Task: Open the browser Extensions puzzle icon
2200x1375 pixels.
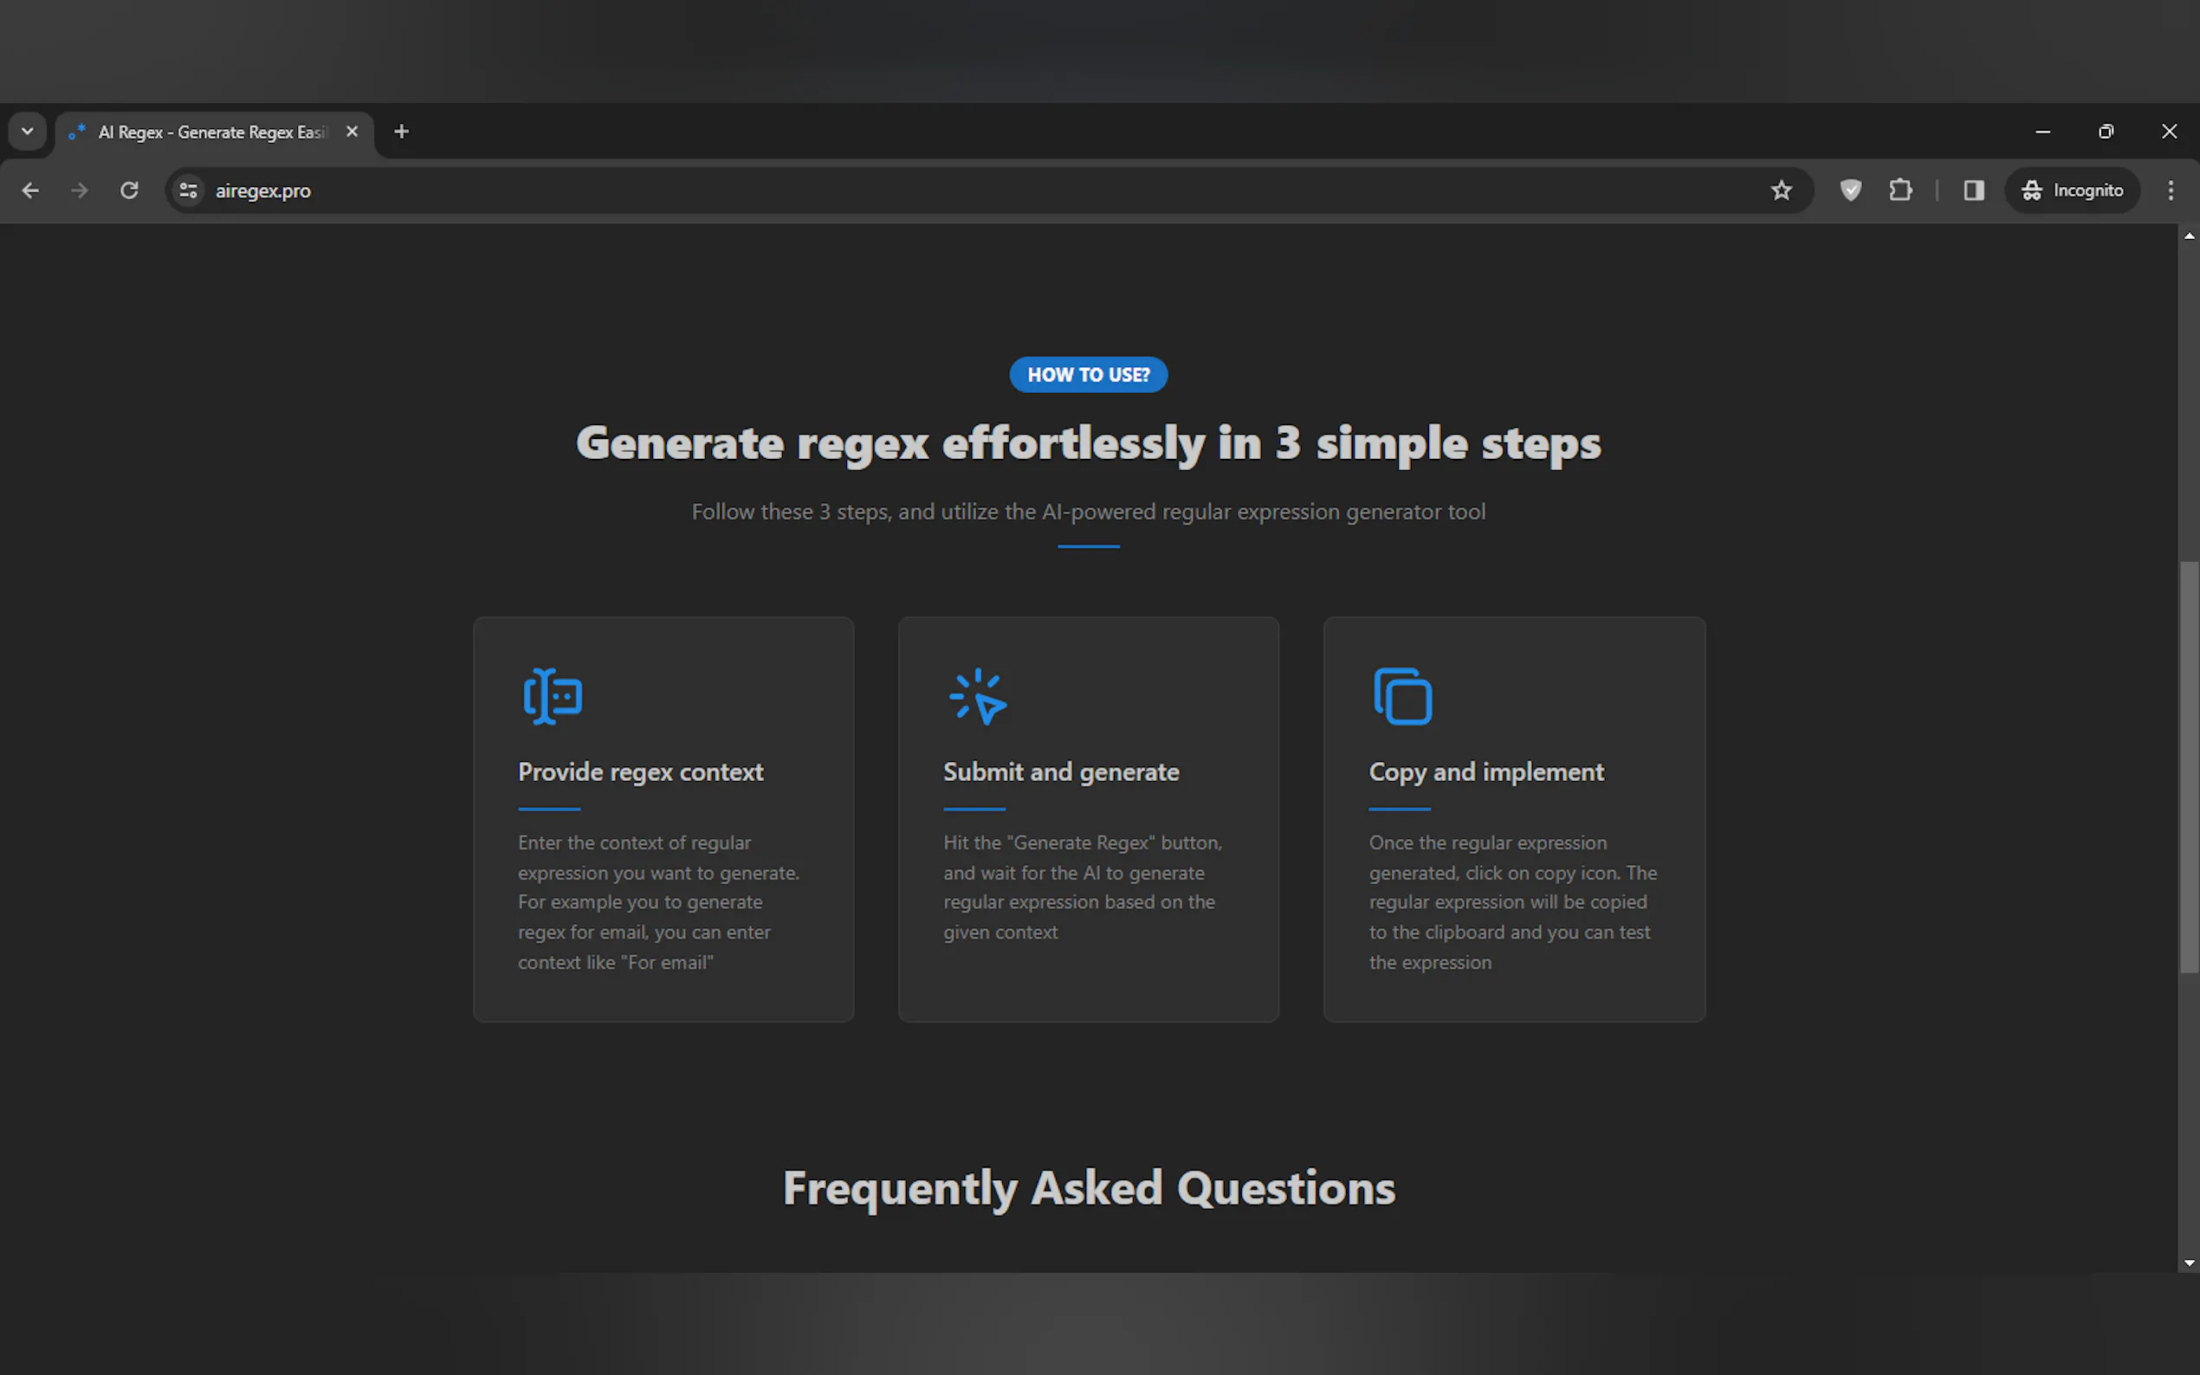Action: point(1899,190)
